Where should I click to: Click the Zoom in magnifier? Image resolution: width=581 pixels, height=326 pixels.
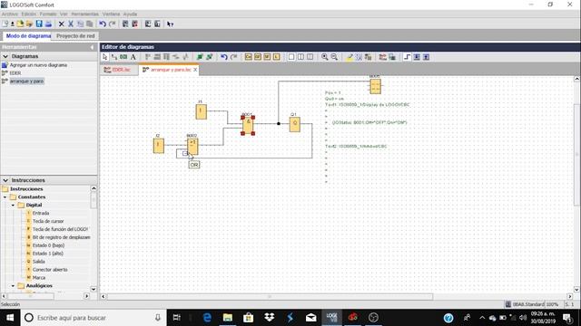tap(325, 57)
